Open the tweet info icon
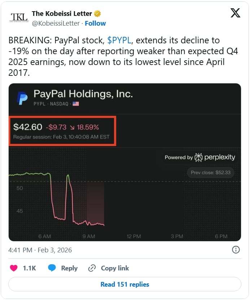The image size is (250, 300). [x=236, y=249]
